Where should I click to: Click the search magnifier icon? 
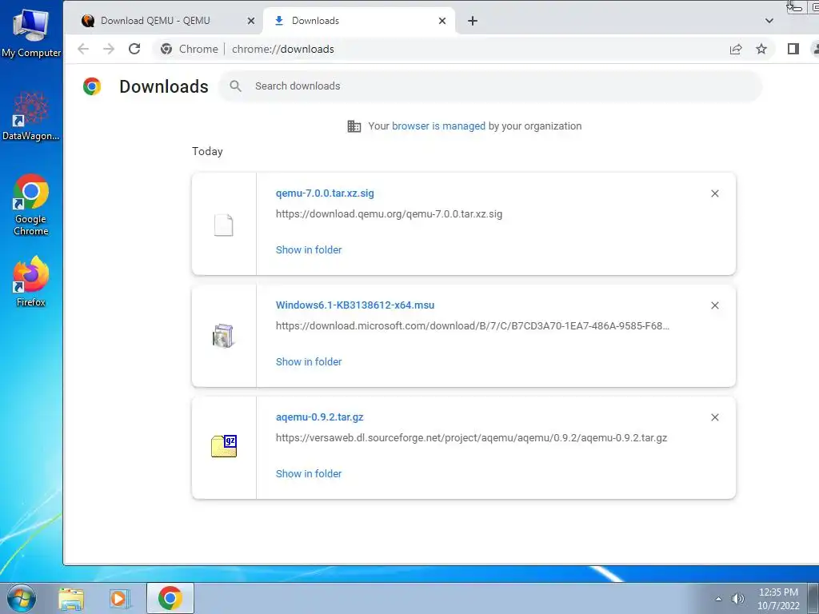(236, 86)
